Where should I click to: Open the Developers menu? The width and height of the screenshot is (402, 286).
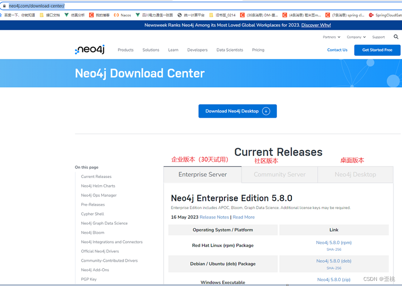pos(198,50)
